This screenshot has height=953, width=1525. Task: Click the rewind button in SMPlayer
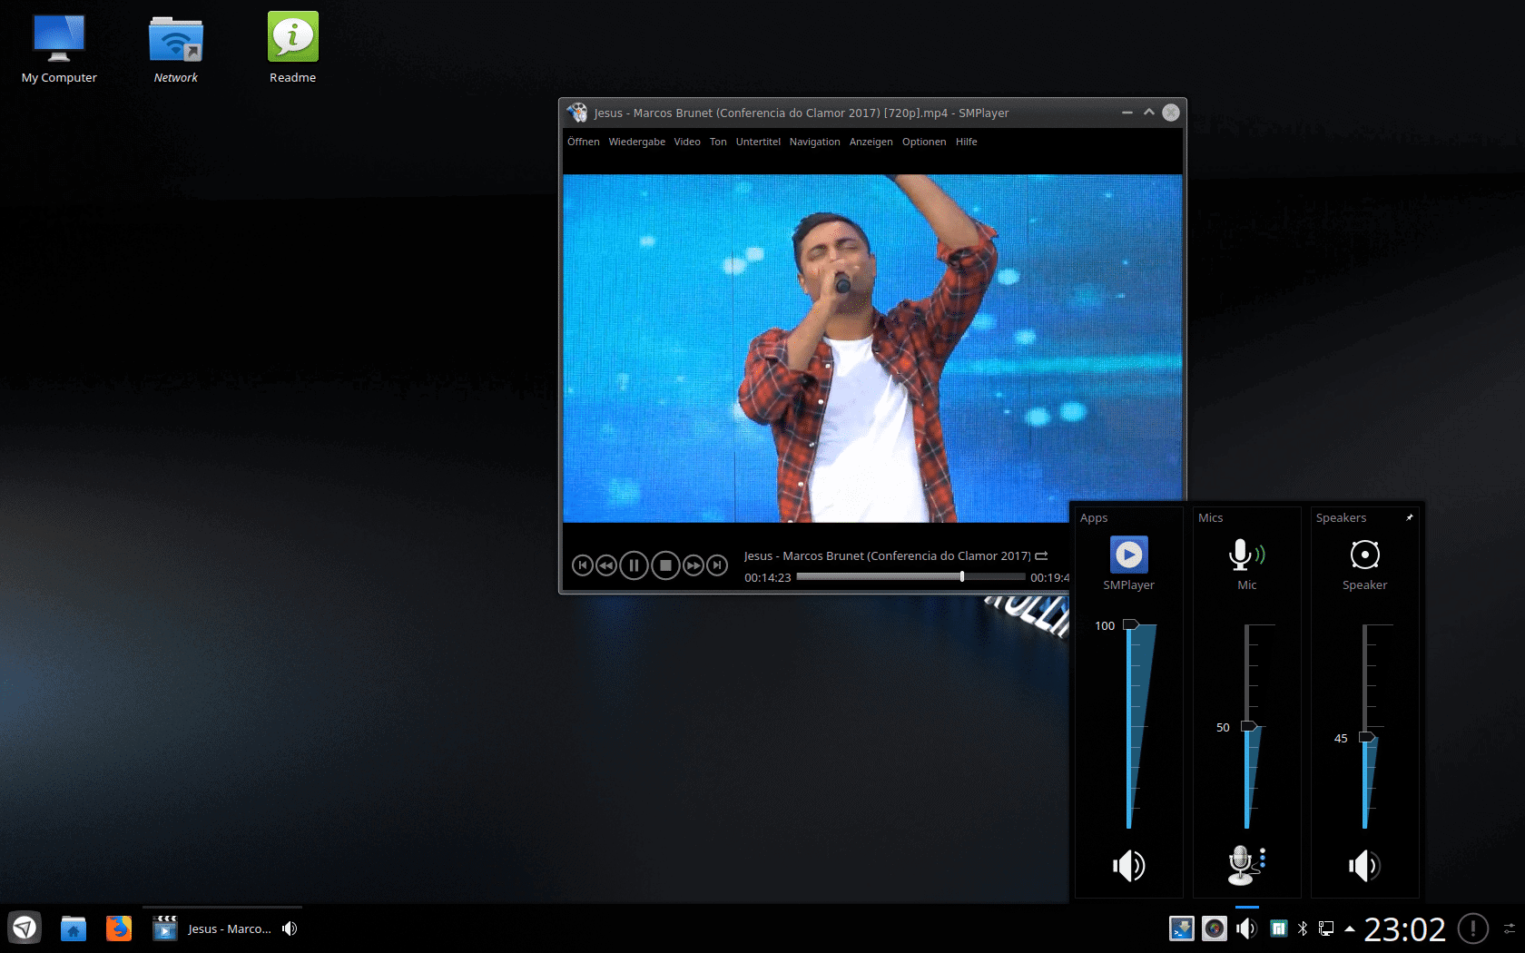coord(606,565)
